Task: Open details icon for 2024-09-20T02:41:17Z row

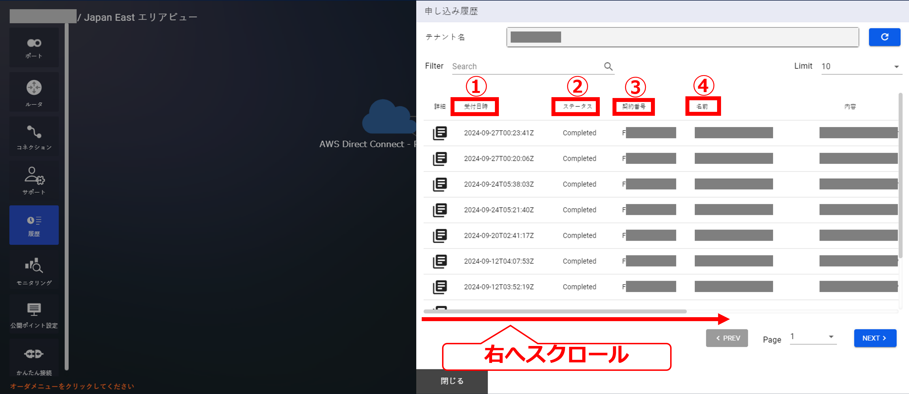Action: tap(440, 236)
